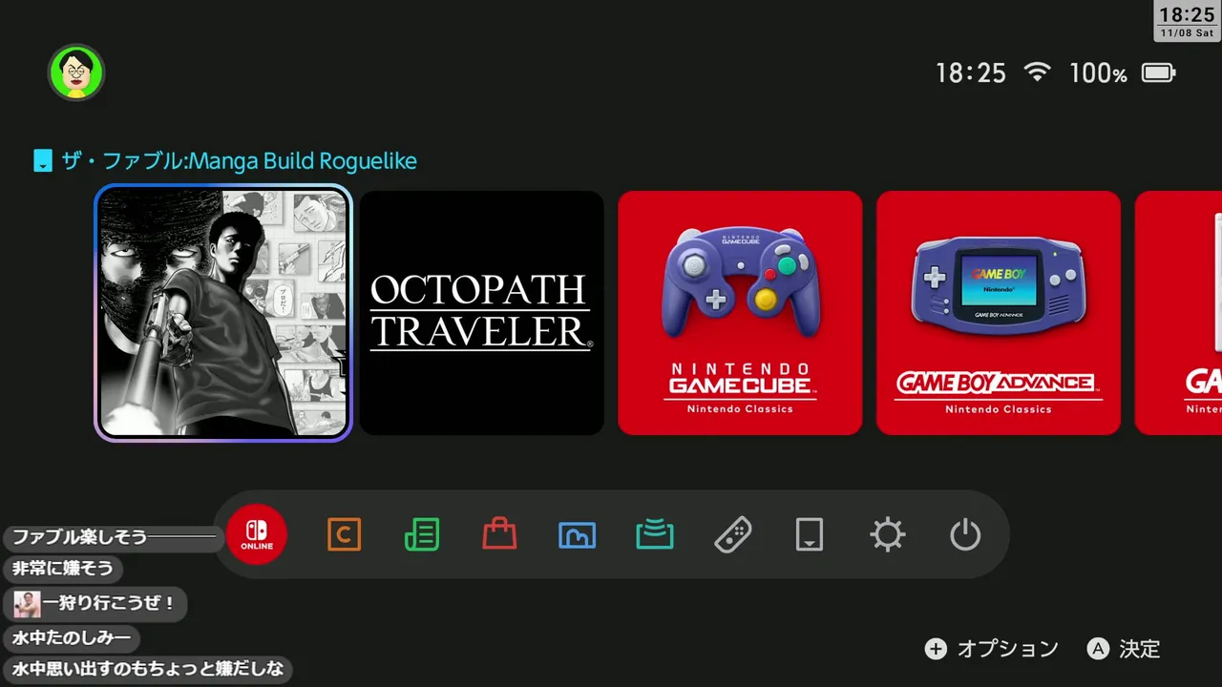Click the 18:25 system clock text
This screenshot has height=687, width=1222.
pyautogui.click(x=971, y=73)
